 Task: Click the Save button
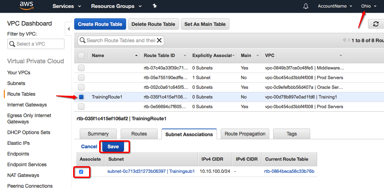(x=113, y=147)
